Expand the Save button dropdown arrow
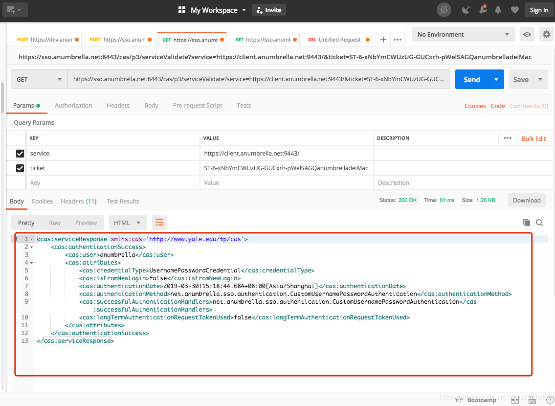555x406 pixels. 540,79
